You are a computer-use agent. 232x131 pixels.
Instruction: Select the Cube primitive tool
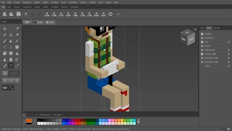pos(5,53)
